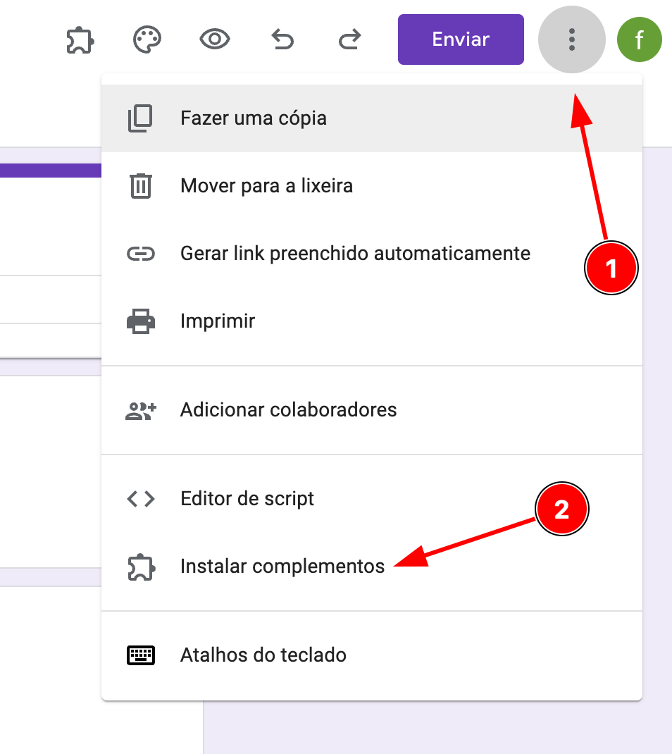Screen dimensions: 672x754
Task: Open Atalhos do teclado
Action: coord(263,655)
